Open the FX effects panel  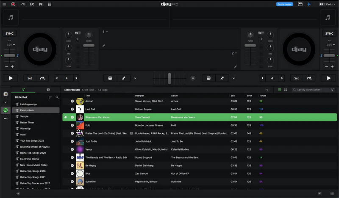pos(32,4)
